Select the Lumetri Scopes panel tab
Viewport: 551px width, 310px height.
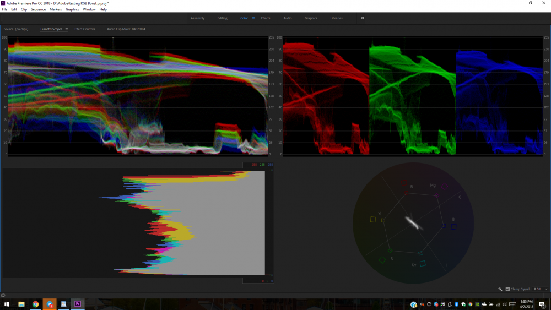(x=51, y=29)
